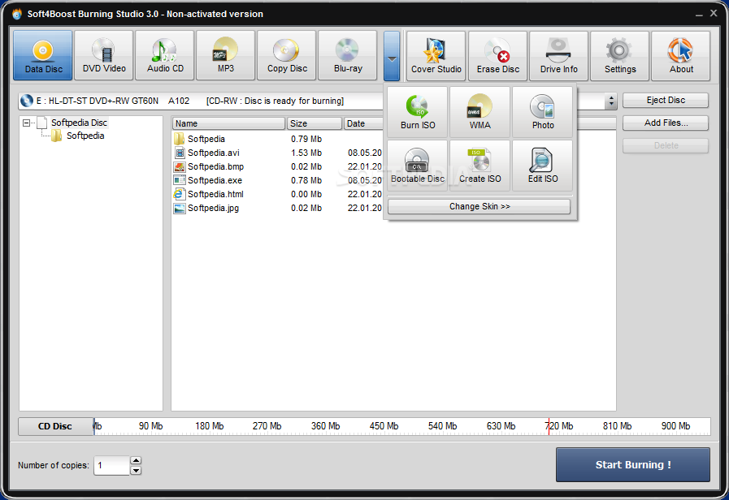Show Drive Info
The height and width of the screenshot is (500, 729).
tap(558, 56)
